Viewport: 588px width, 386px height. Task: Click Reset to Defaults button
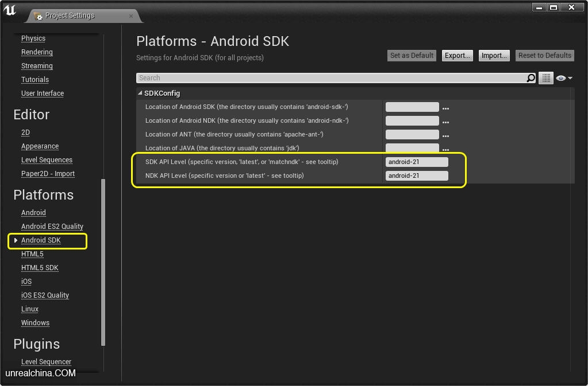[544, 56]
